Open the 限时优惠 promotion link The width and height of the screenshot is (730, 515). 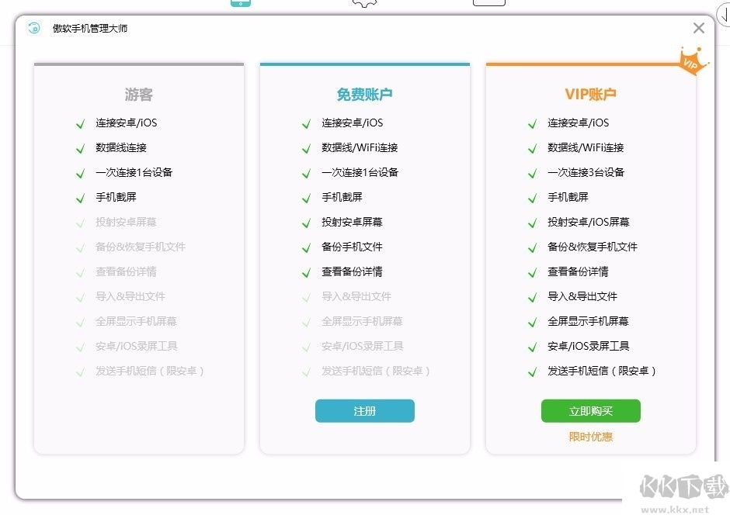point(591,437)
